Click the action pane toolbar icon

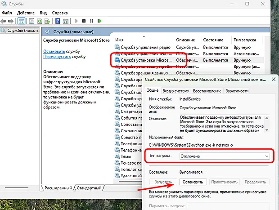[x=66, y=21]
